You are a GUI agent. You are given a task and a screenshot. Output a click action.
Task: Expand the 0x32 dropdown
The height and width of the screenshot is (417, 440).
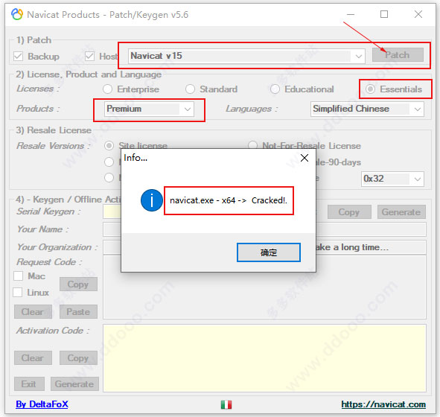392,179
